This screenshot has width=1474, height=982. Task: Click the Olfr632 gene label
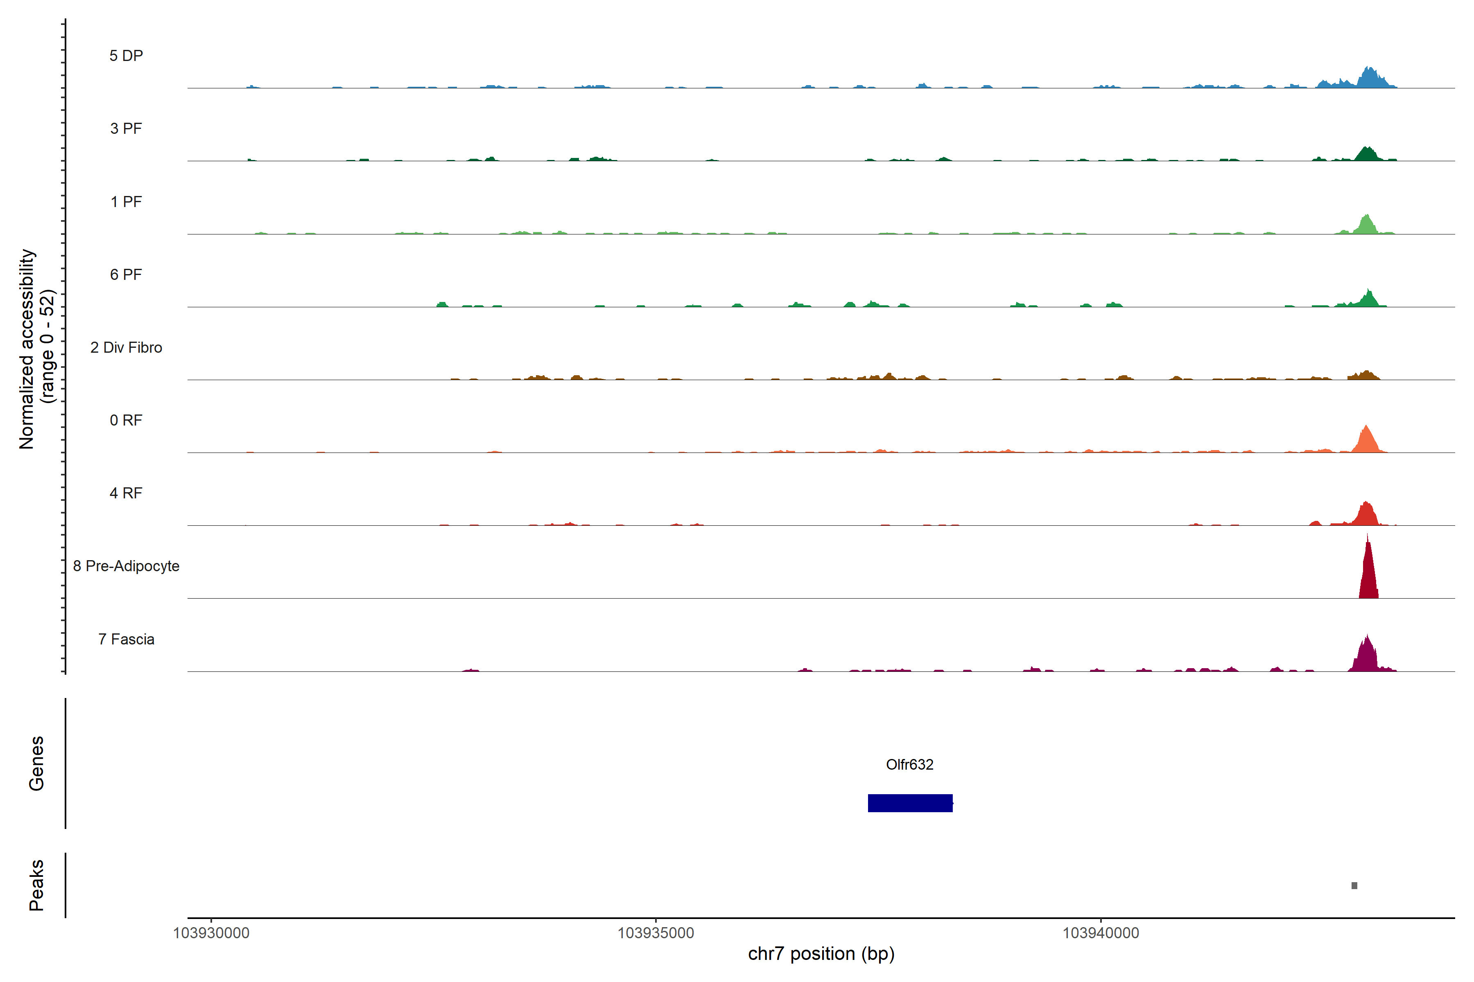pos(909,765)
